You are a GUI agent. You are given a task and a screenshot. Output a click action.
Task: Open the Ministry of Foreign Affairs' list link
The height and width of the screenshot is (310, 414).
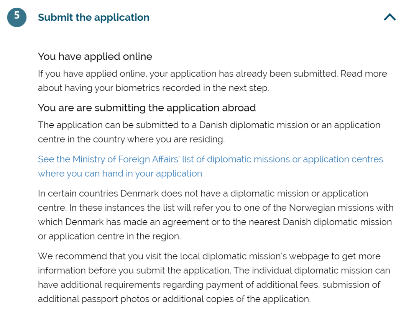[210, 159]
